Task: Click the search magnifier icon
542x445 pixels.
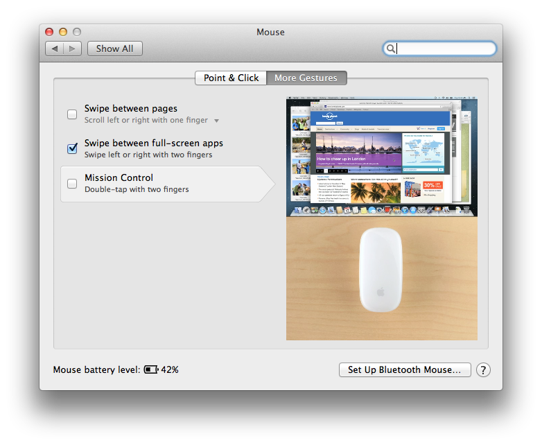Action: coord(391,49)
